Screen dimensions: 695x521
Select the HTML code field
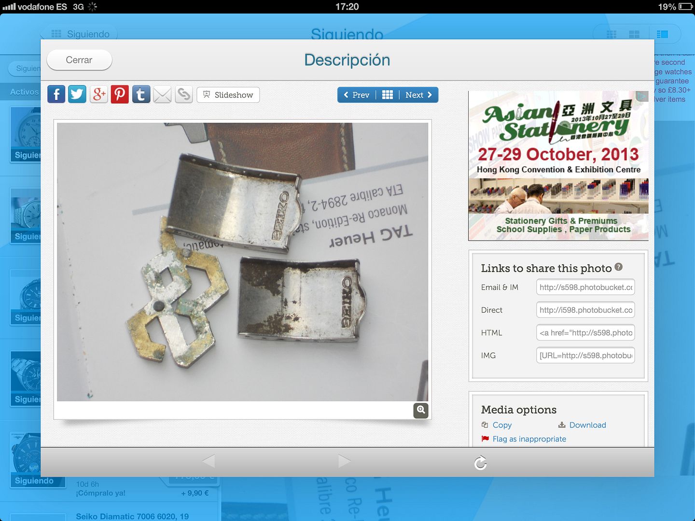585,332
